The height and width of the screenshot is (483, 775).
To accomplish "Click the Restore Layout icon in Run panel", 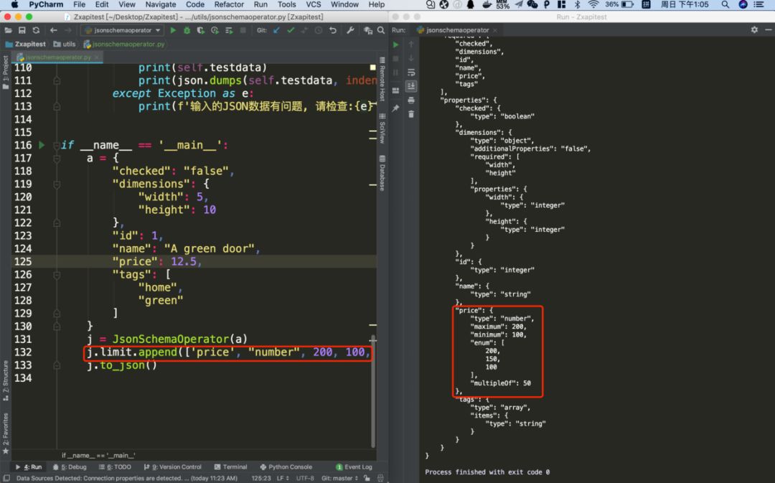I will (396, 90).
